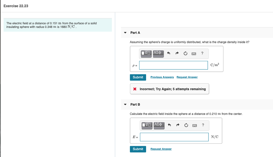
Task: Click the C/m³ unit label
Action: [x=215, y=65]
